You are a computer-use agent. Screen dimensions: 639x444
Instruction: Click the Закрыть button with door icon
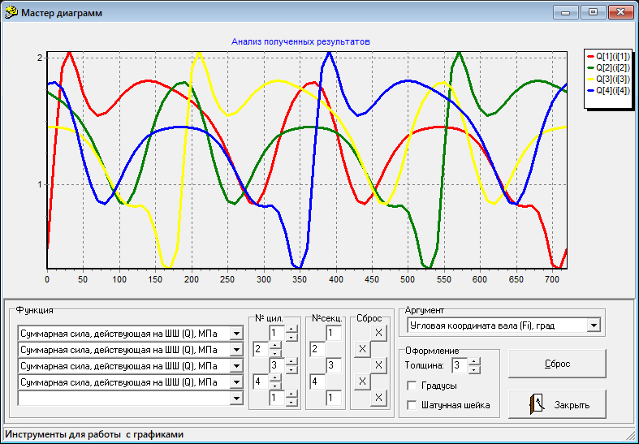pos(557,404)
